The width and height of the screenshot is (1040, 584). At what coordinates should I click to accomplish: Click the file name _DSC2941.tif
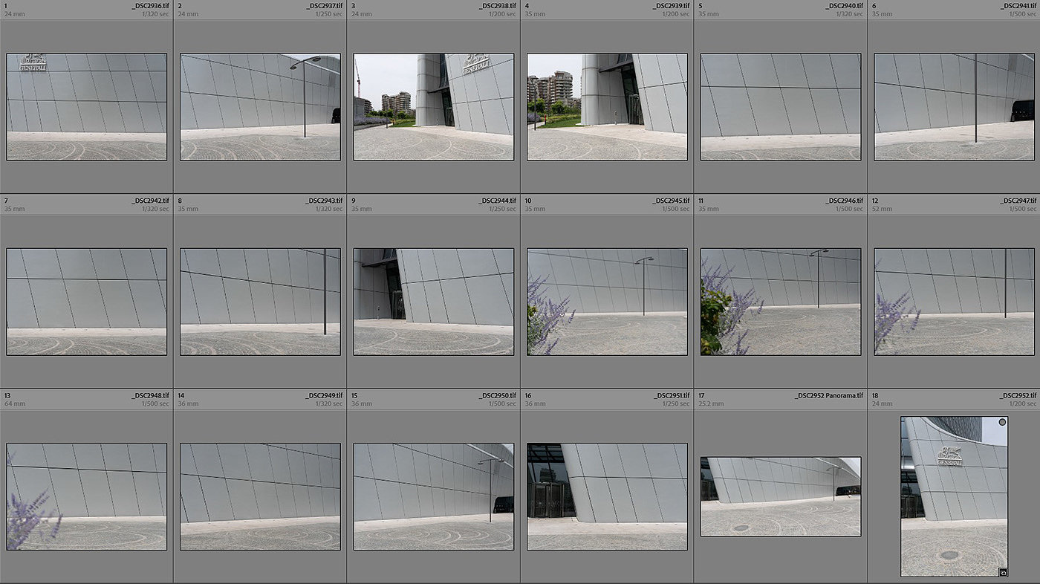[1018, 5]
